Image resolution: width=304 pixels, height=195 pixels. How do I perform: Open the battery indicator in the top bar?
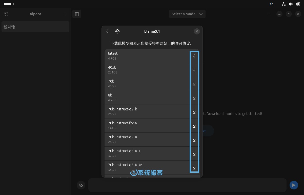[298, 4]
